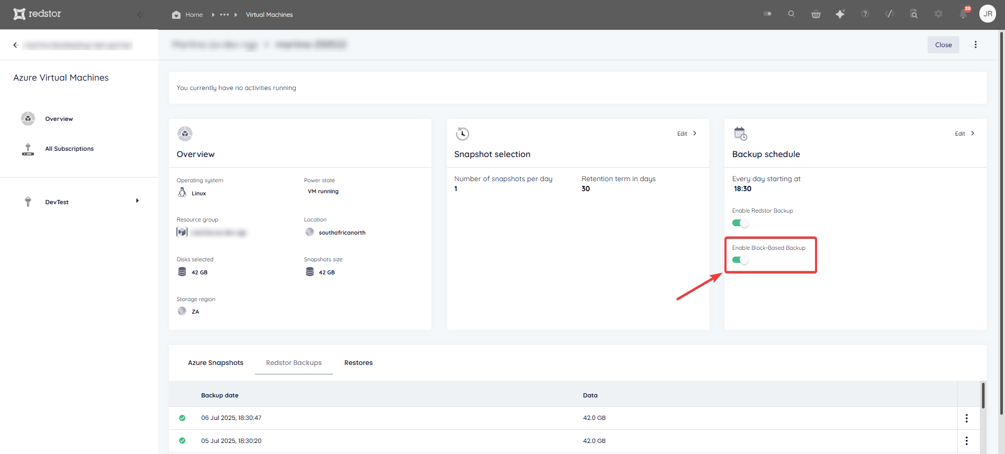Viewport: 1005px width, 454px height.
Task: Expand the DevTest arrow
Action: pos(137,201)
